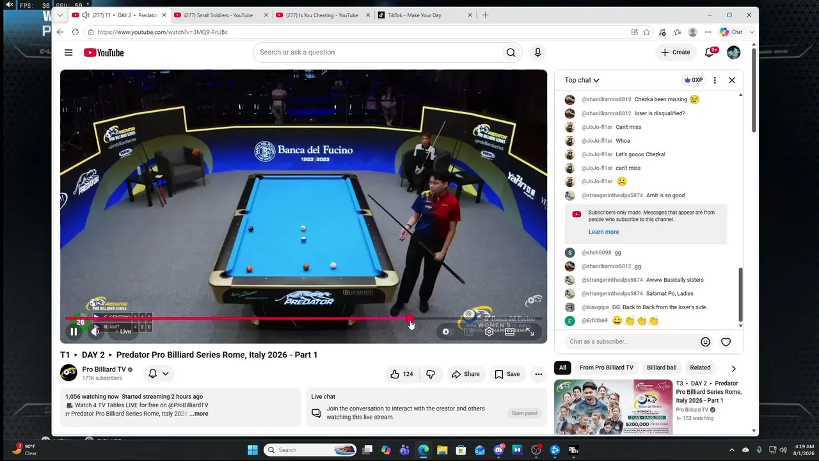Focus the chat as a subscriber field
The width and height of the screenshot is (819, 461).
pyautogui.click(x=631, y=342)
